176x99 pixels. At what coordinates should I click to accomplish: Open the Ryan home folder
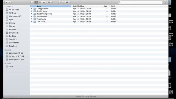[x=10, y=20]
